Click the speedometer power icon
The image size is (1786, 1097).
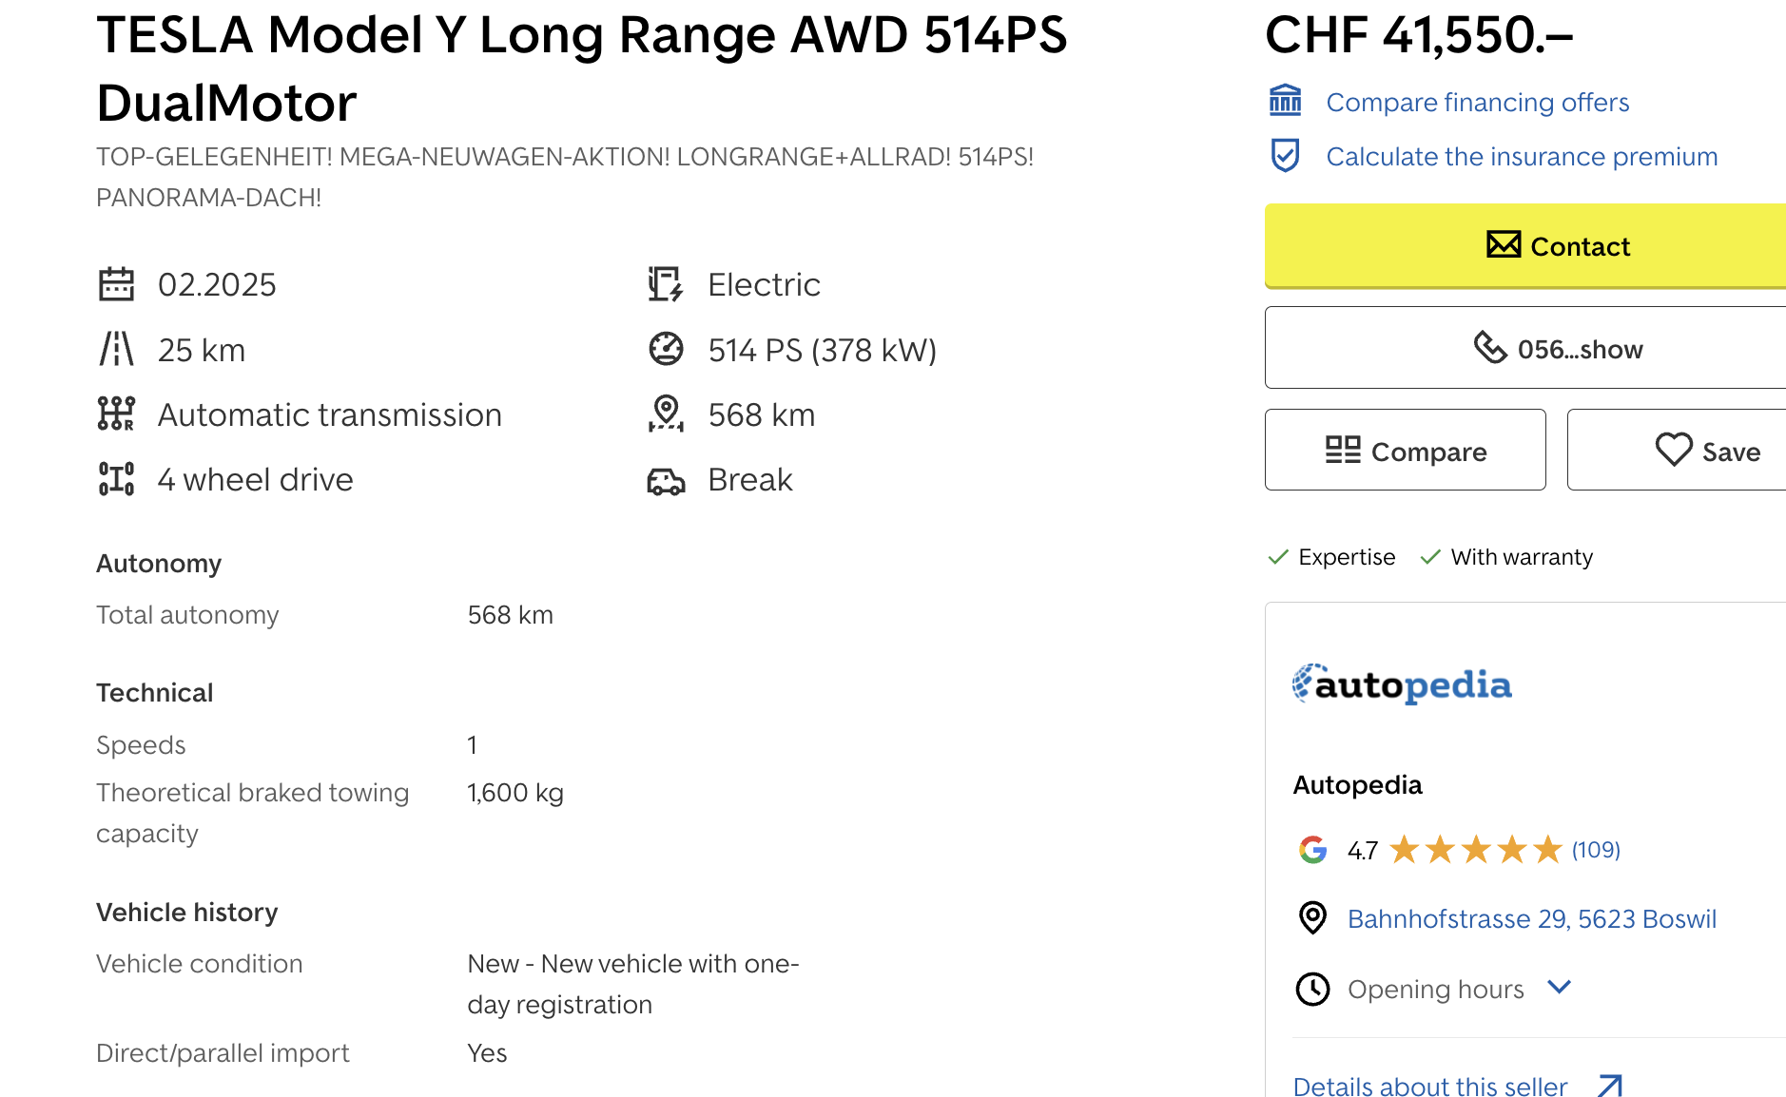[666, 349]
